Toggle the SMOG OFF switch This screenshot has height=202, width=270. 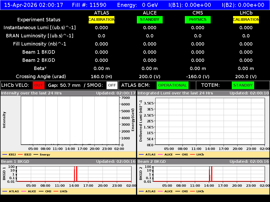pos(111,85)
